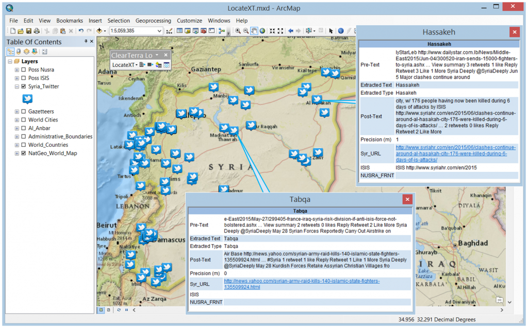Expand the World Cities layer
This screenshot has height=328, width=528.
coord(17,120)
